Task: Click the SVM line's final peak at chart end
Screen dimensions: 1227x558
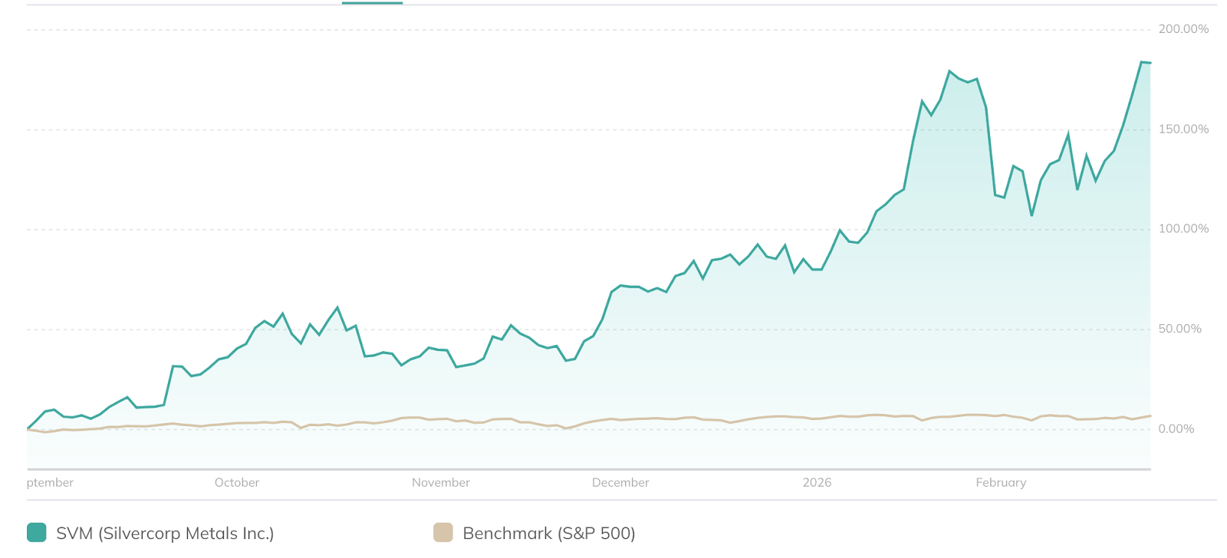Action: 1142,62
